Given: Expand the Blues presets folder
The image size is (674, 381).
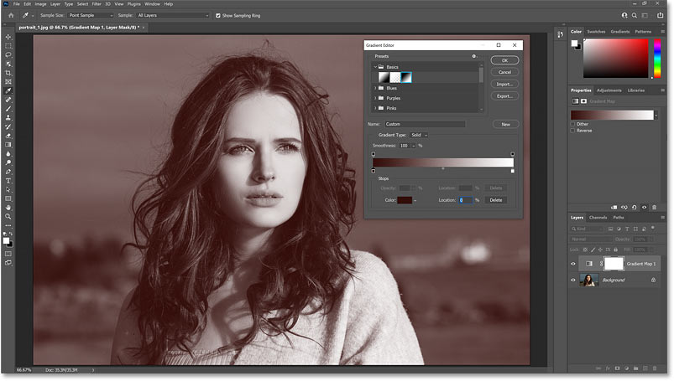Looking at the screenshot, I should point(375,88).
